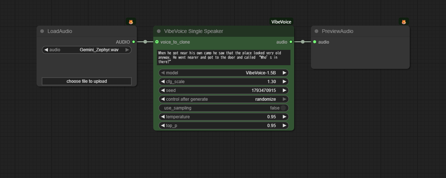Toggle the use_sampling switch

click(283, 108)
